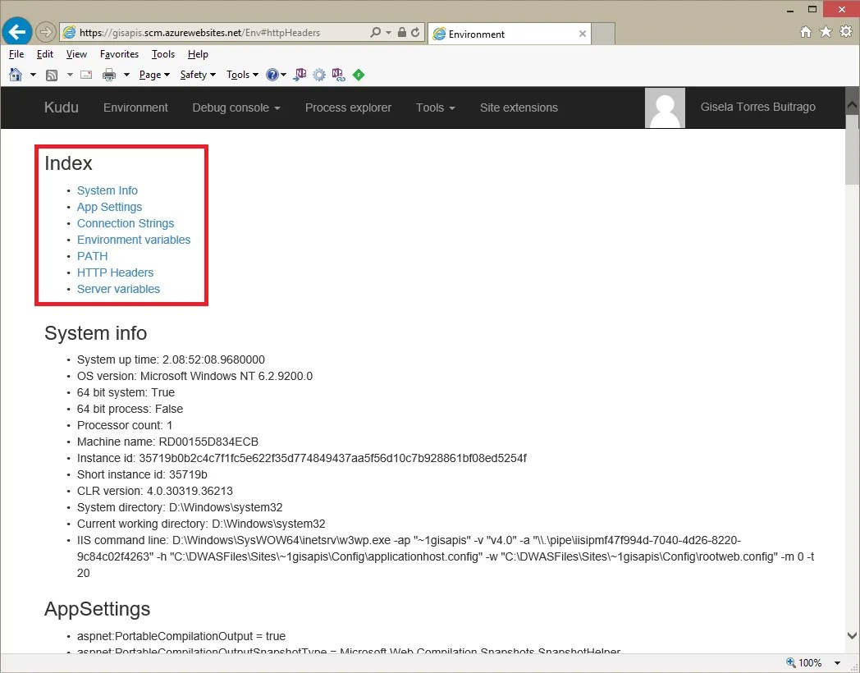This screenshot has width=860, height=673.
Task: Click the blue gear add-on icon in command bar
Action: [319, 75]
